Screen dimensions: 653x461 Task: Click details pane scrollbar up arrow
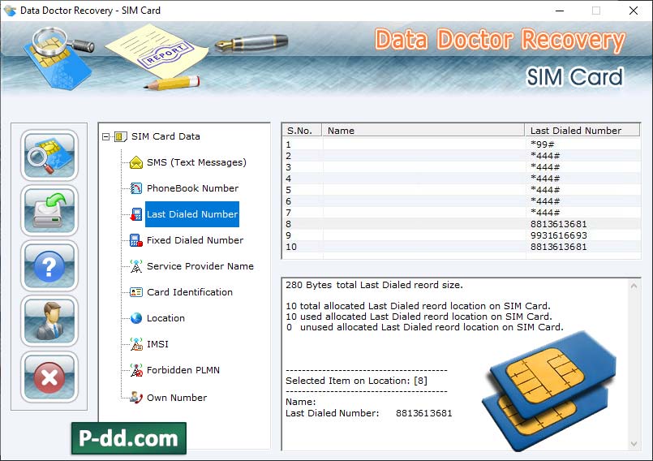point(634,286)
